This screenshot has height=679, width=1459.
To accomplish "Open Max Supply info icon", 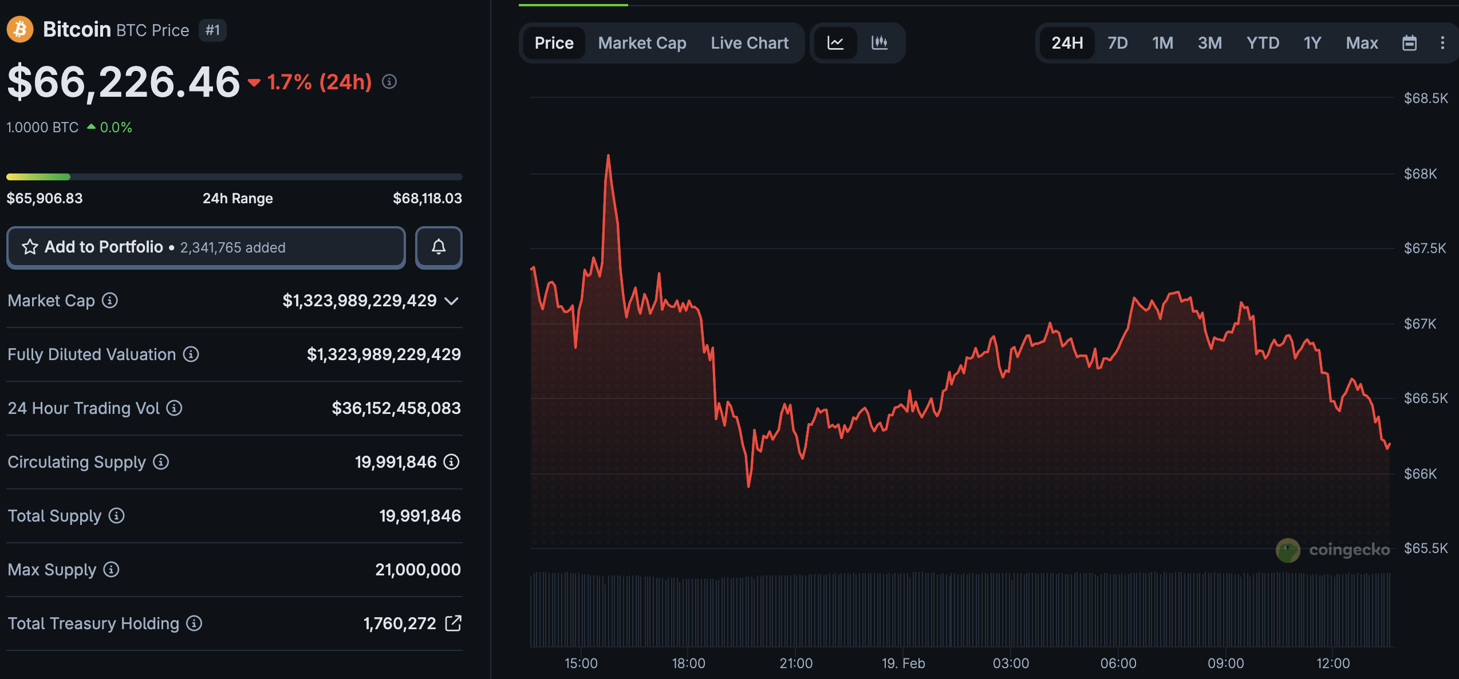I will (x=111, y=569).
